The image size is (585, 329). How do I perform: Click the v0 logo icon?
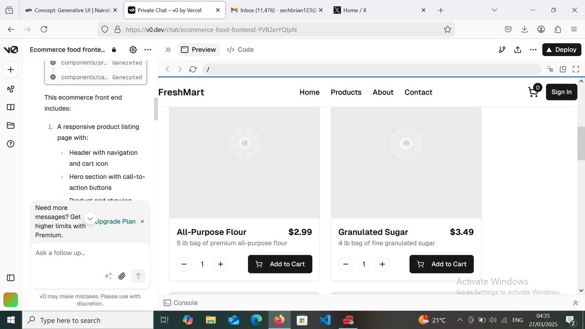coord(11,50)
